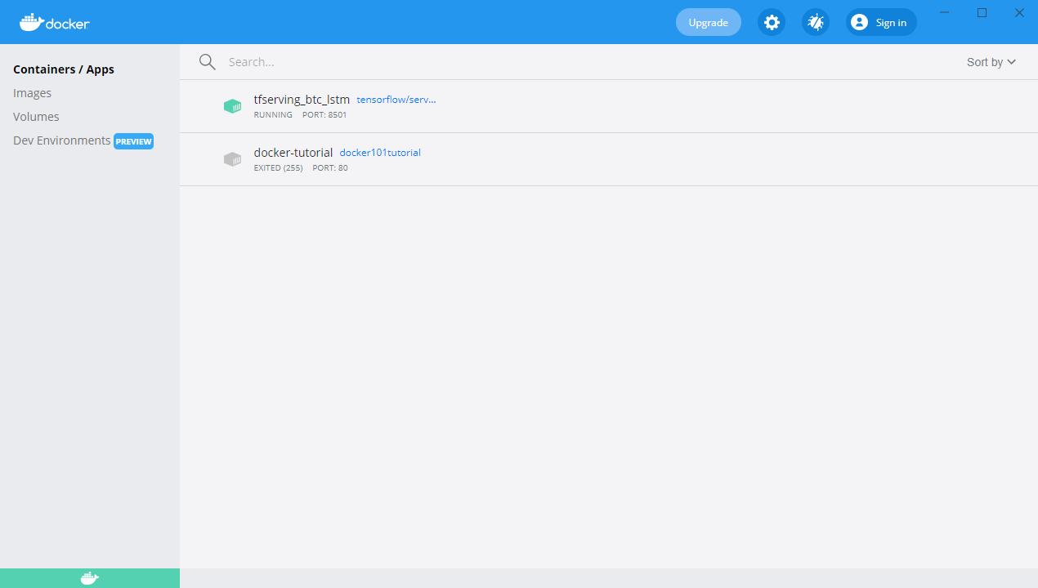The width and height of the screenshot is (1038, 588).
Task: Open the tensorflow/serv... image link
Action: point(396,100)
